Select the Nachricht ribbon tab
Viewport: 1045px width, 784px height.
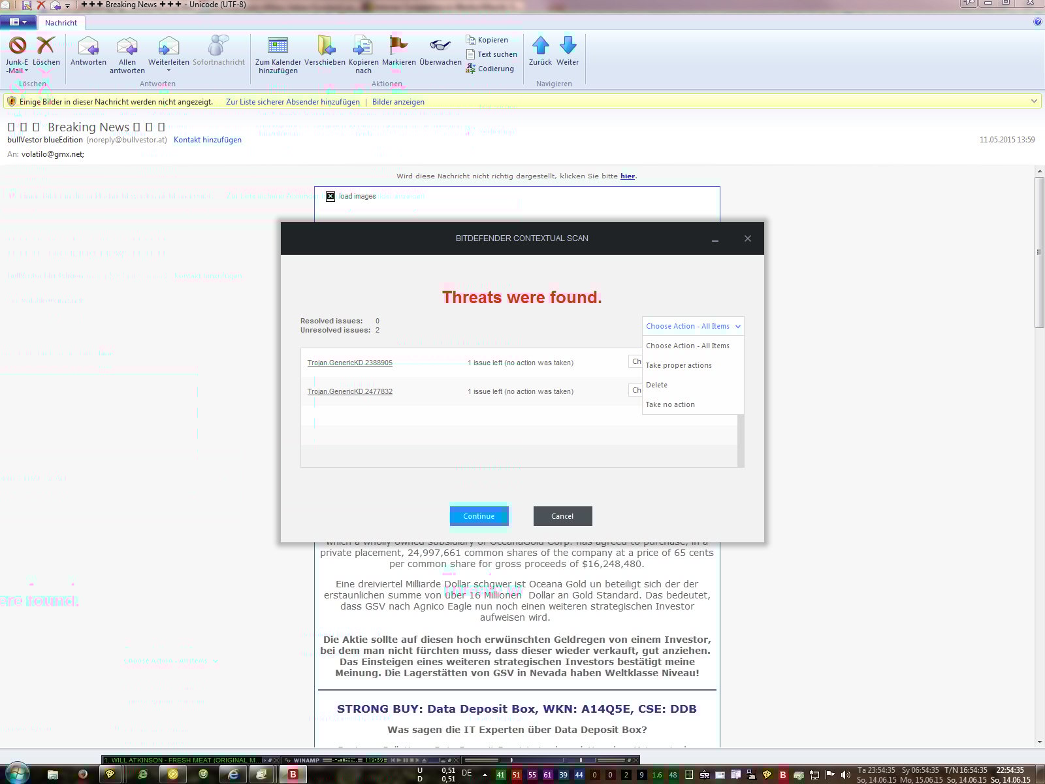61,23
